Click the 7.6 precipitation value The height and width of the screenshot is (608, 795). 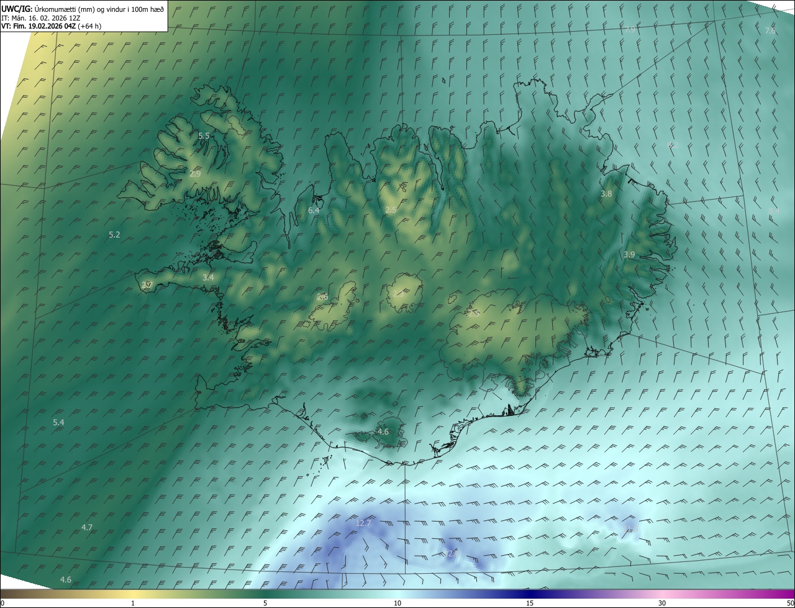click(x=770, y=30)
